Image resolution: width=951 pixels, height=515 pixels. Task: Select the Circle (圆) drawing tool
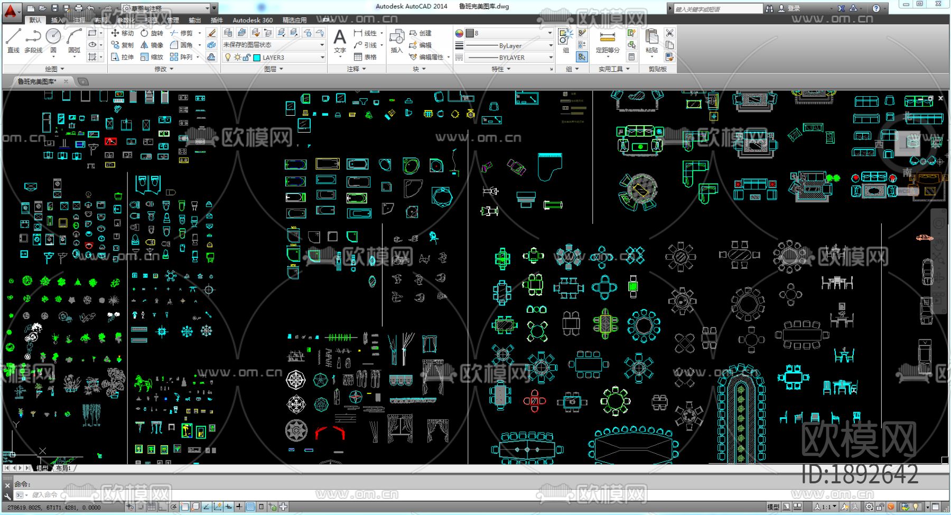tap(53, 40)
